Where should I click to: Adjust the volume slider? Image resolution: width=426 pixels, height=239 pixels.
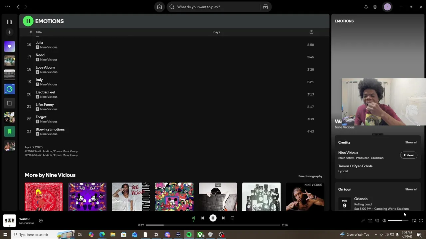(398, 221)
